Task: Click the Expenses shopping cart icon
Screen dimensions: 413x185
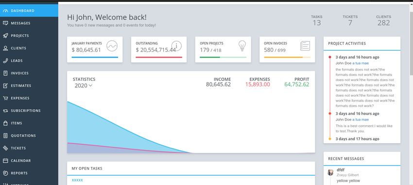Action: pos(5,98)
